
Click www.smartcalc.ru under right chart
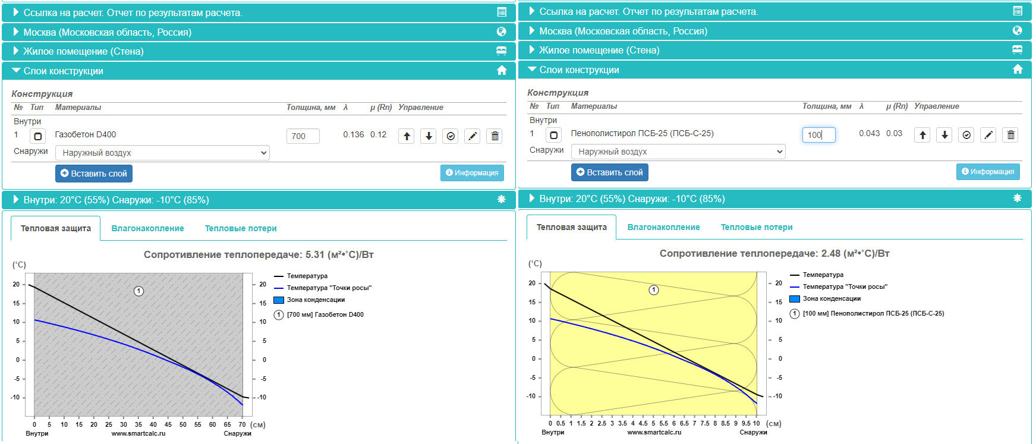[654, 432]
